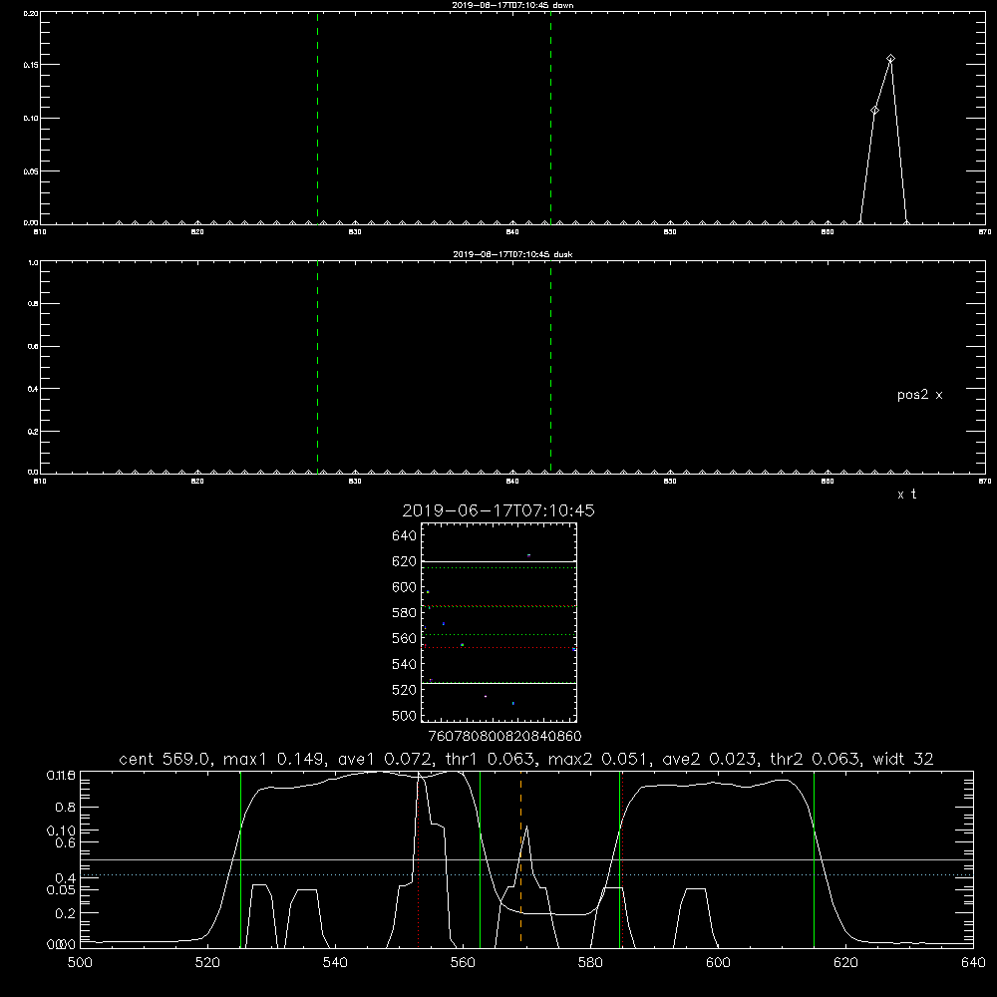Click the x-axis label 600 of bottom plot
The width and height of the screenshot is (997, 997).
(718, 963)
